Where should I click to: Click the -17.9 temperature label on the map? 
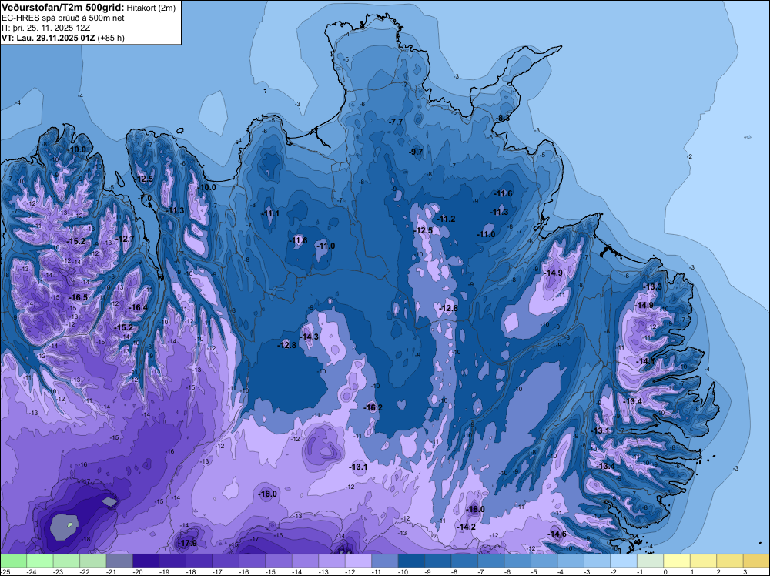[188, 543]
